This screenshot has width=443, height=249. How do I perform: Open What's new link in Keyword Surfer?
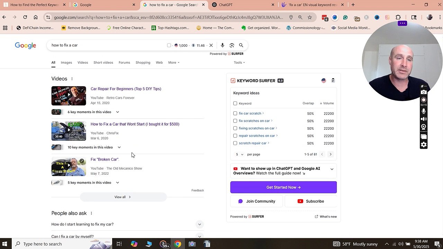coord(326,217)
